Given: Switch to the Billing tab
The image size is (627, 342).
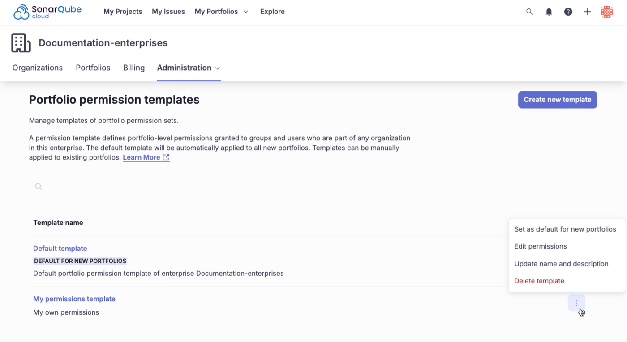Looking at the screenshot, I should tap(133, 68).
